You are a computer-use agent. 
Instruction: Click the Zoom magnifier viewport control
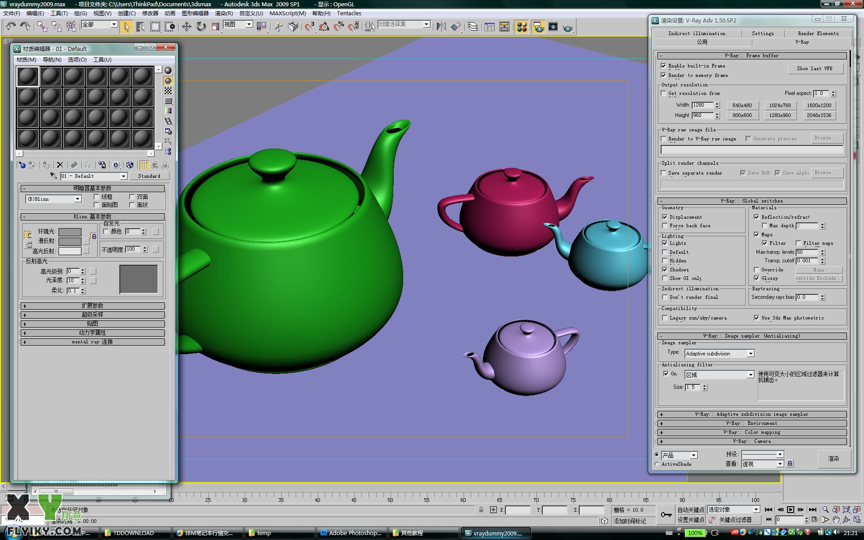(x=825, y=510)
